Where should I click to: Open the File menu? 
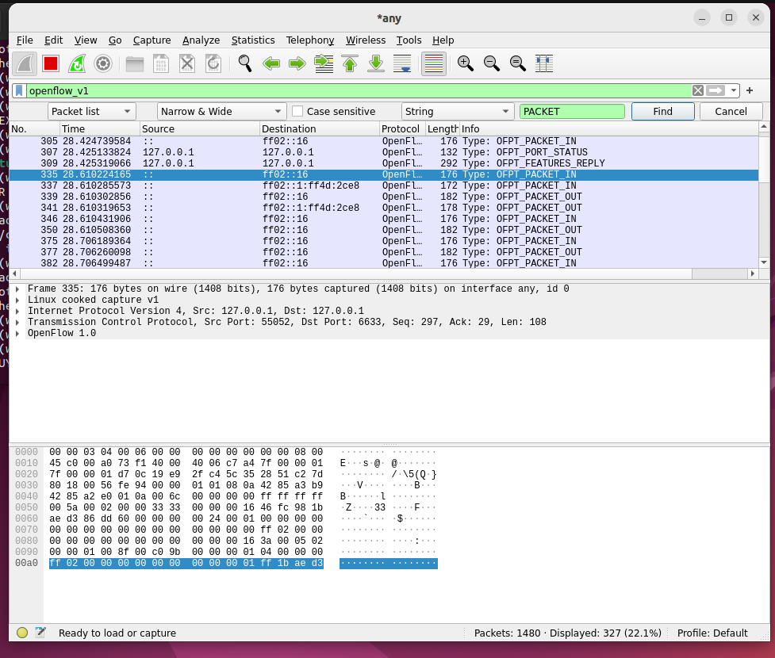(25, 40)
